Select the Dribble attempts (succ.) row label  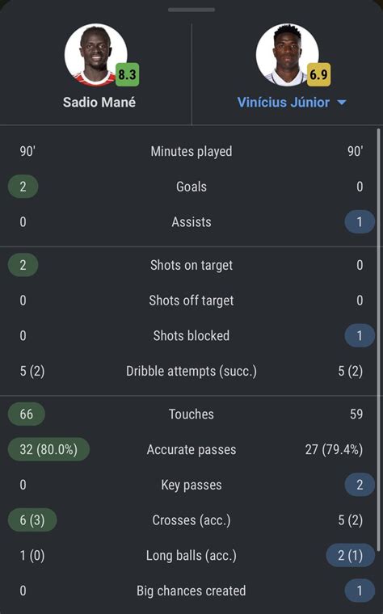[x=191, y=371]
